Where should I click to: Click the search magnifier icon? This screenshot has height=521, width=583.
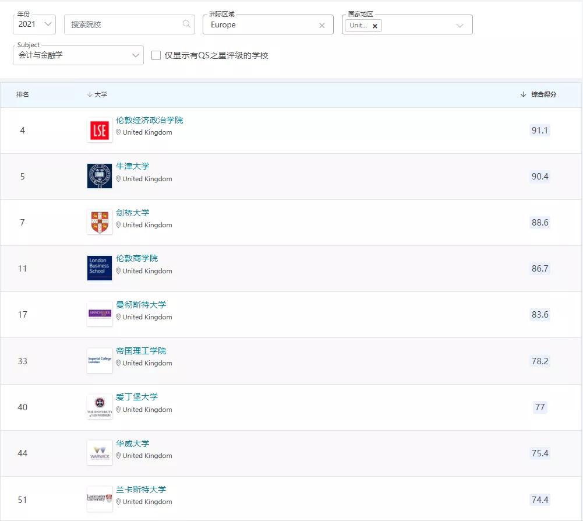(186, 24)
